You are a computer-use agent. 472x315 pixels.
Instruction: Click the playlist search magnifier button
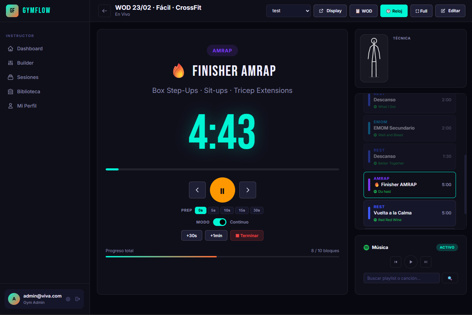[450, 278]
